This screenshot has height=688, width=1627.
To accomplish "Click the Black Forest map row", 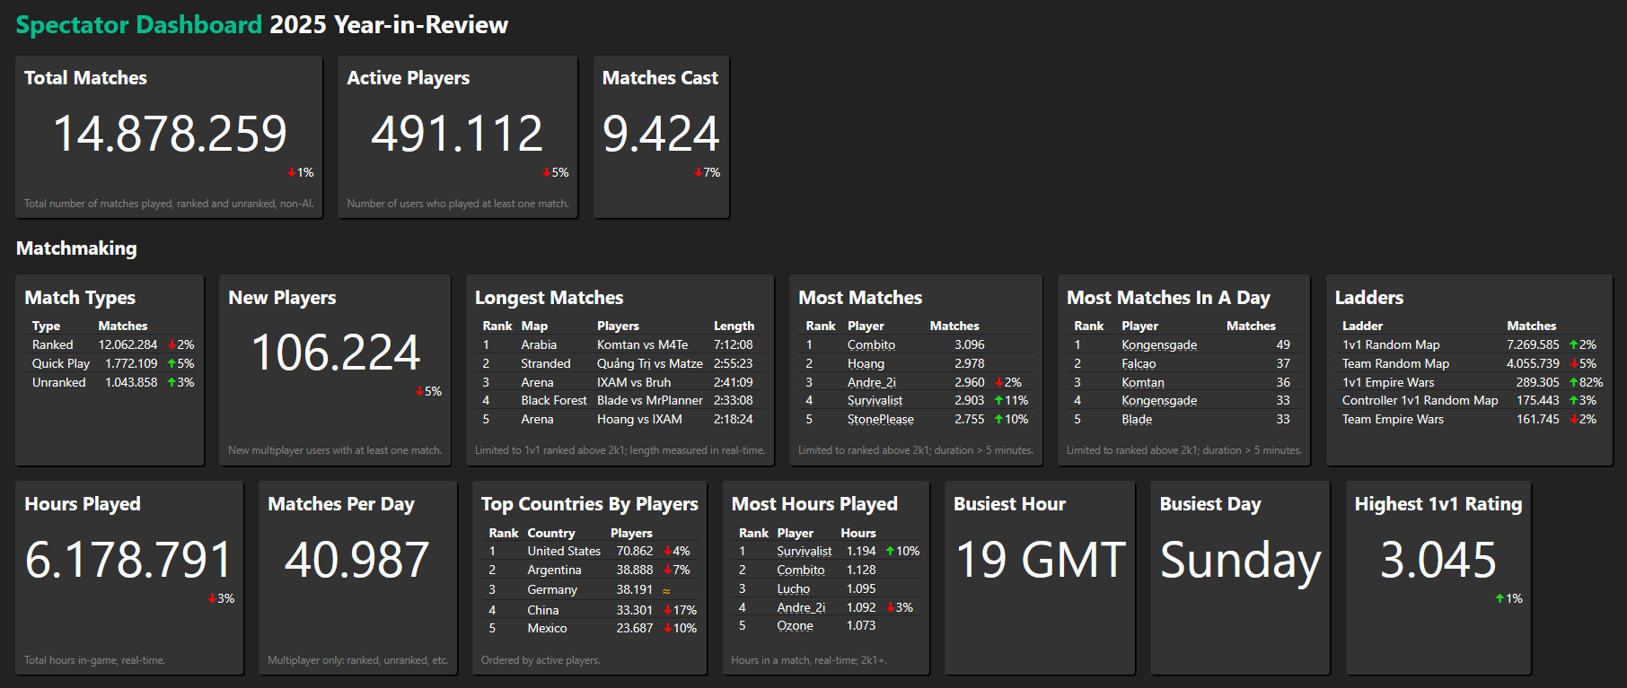I will (620, 400).
